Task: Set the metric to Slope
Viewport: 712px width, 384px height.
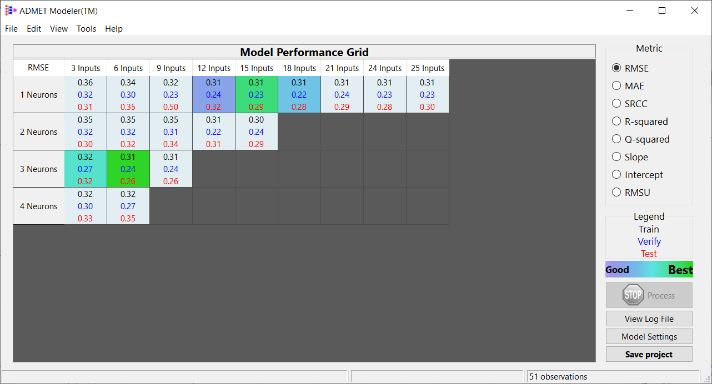Action: tap(616, 157)
